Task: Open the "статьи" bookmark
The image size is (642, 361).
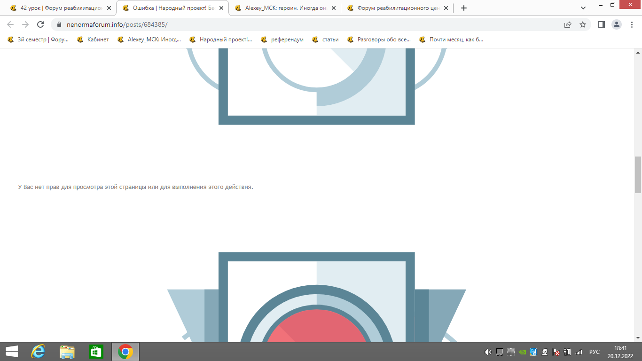Action: pos(326,39)
